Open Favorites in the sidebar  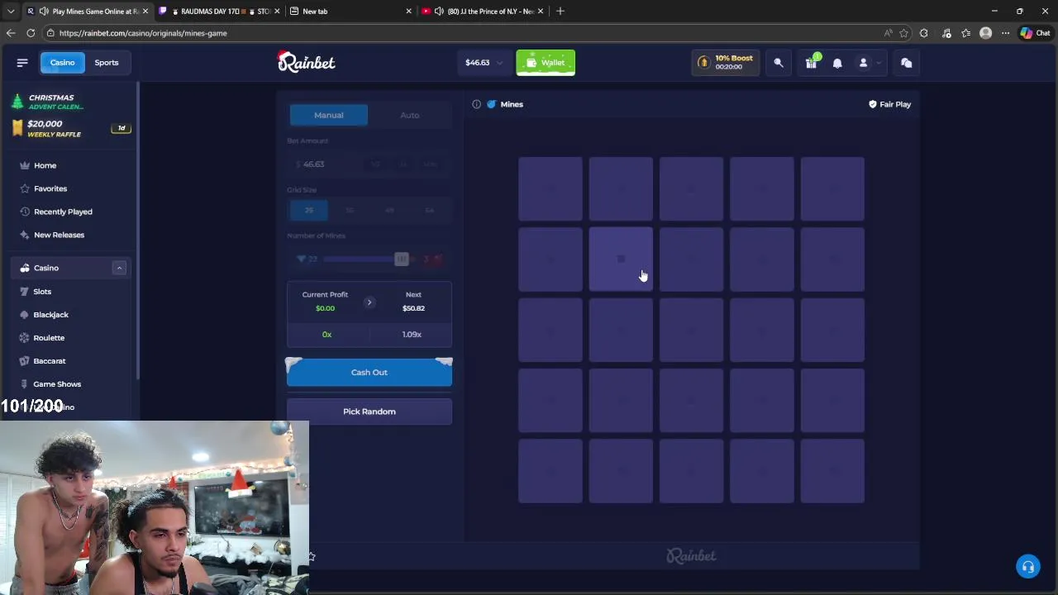[x=50, y=188]
